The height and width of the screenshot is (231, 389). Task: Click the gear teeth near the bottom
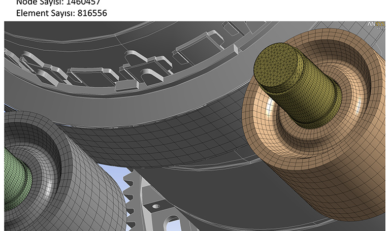[x=130, y=196]
